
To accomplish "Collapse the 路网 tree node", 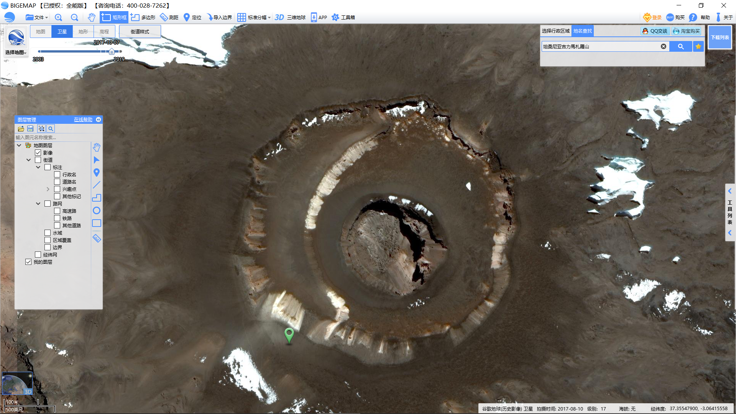I will 38,204.
